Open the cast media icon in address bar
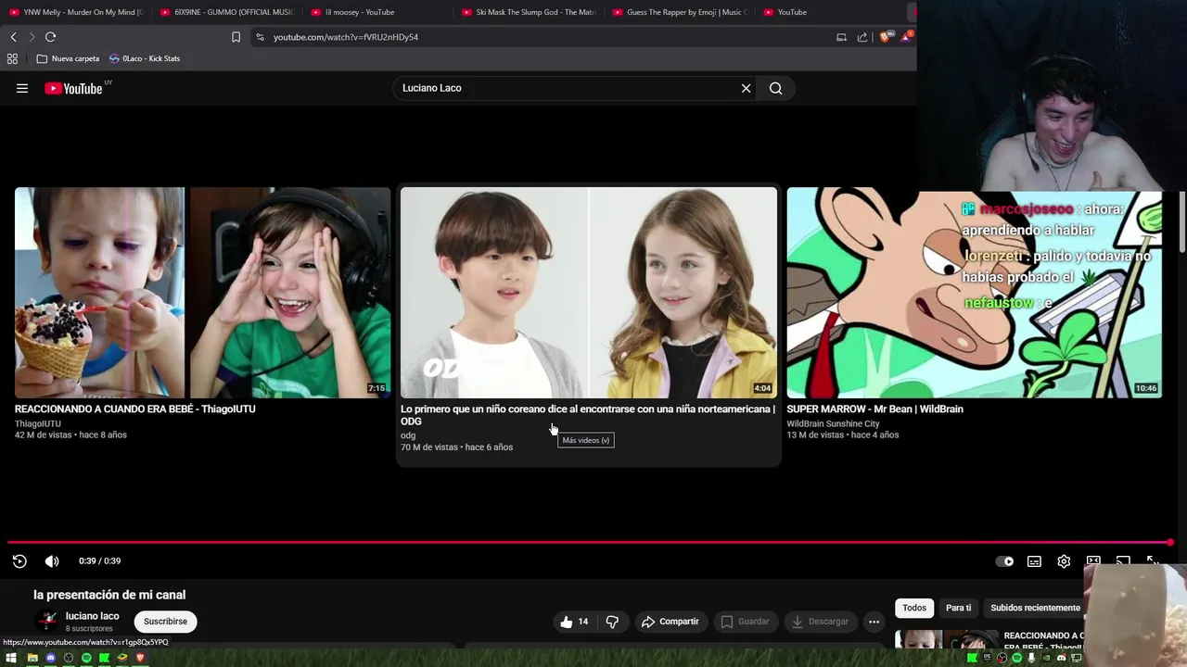This screenshot has width=1187, height=667. (x=841, y=37)
